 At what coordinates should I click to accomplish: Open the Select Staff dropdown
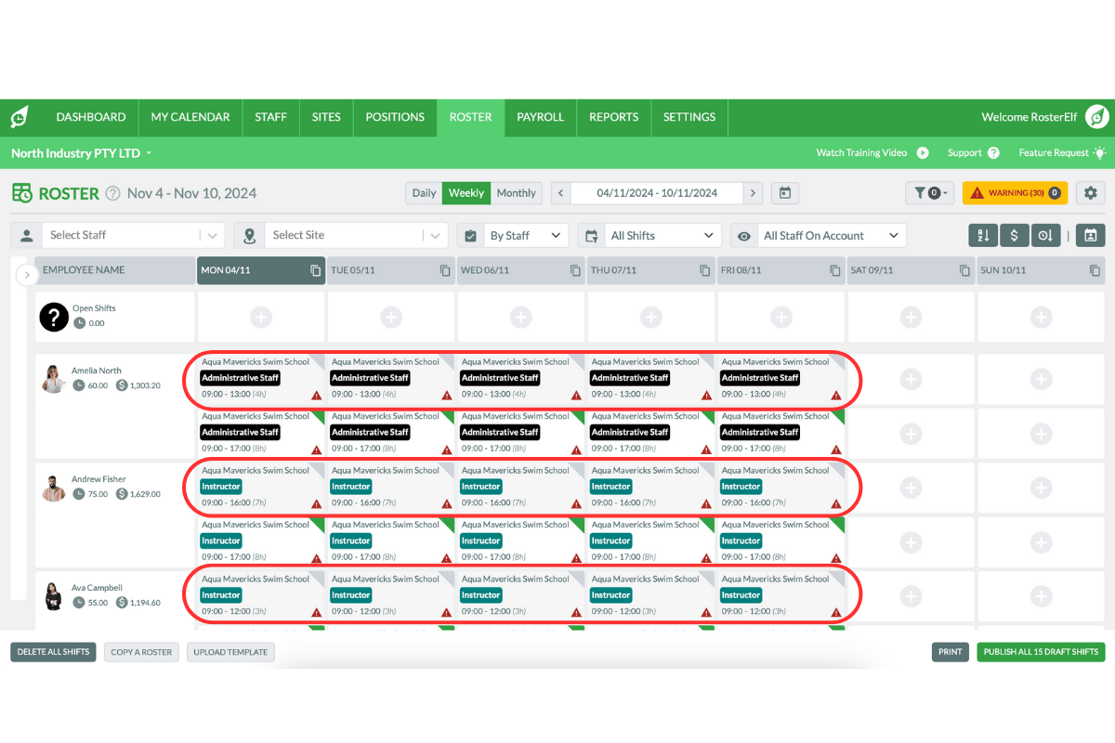133,236
